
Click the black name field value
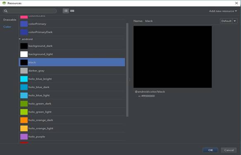tap(149, 21)
